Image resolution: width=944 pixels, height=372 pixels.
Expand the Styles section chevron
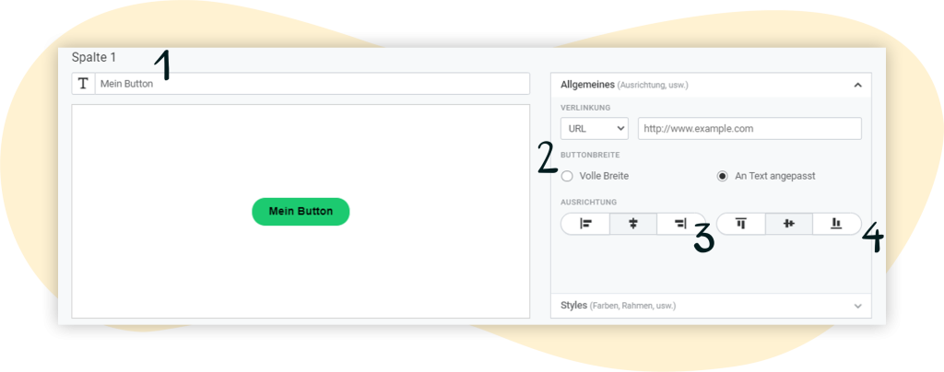click(858, 306)
